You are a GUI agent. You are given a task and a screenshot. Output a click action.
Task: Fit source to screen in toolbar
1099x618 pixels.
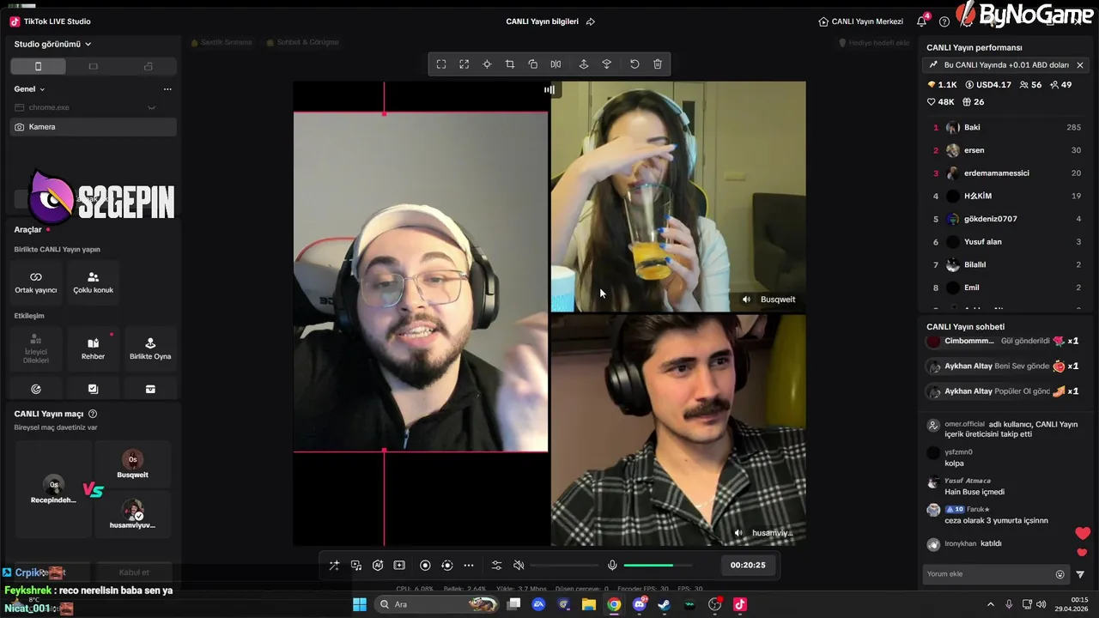(x=441, y=64)
